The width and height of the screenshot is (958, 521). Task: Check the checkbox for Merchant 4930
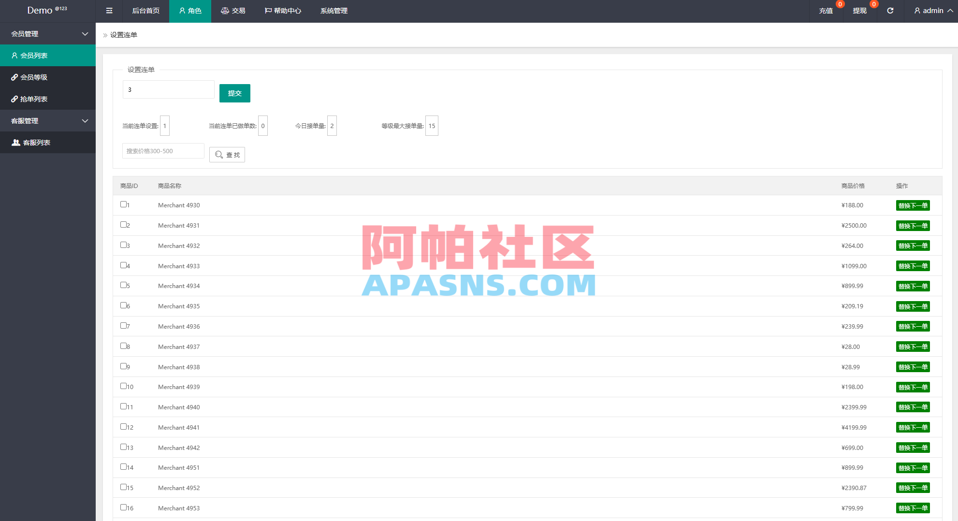(x=123, y=204)
